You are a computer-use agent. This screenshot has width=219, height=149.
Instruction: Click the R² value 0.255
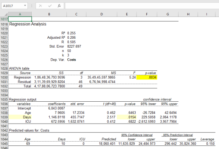point(71,33)
